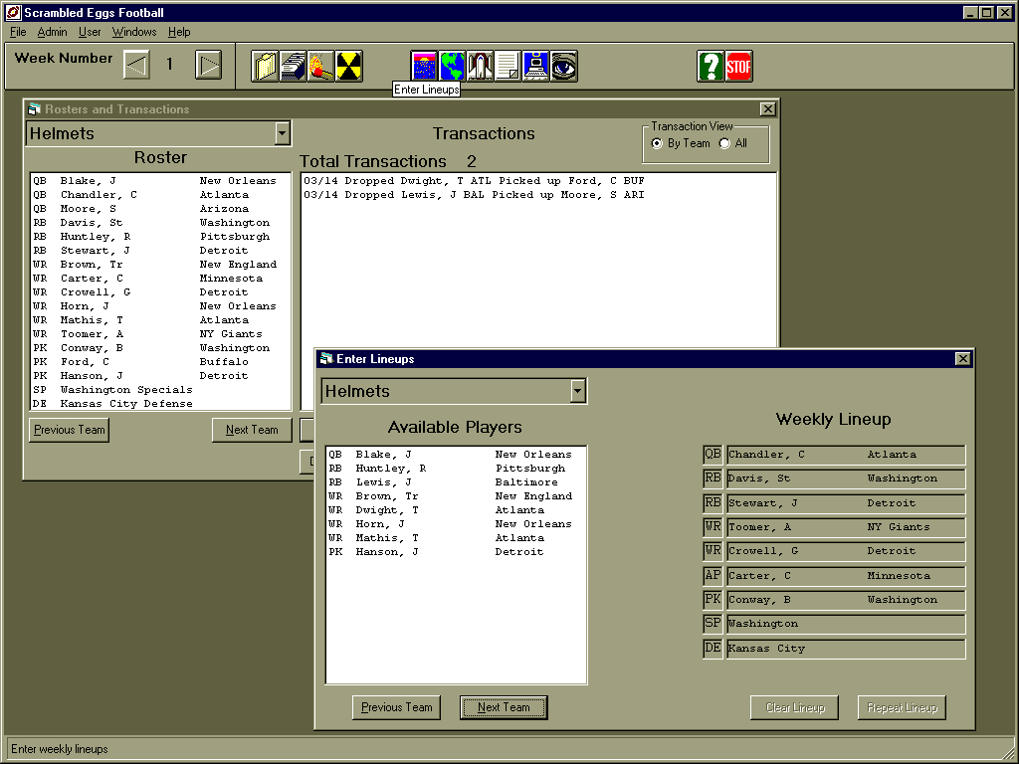
Task: Expand Helmets dropdown in Rosters and Transactions
Action: 283,133
